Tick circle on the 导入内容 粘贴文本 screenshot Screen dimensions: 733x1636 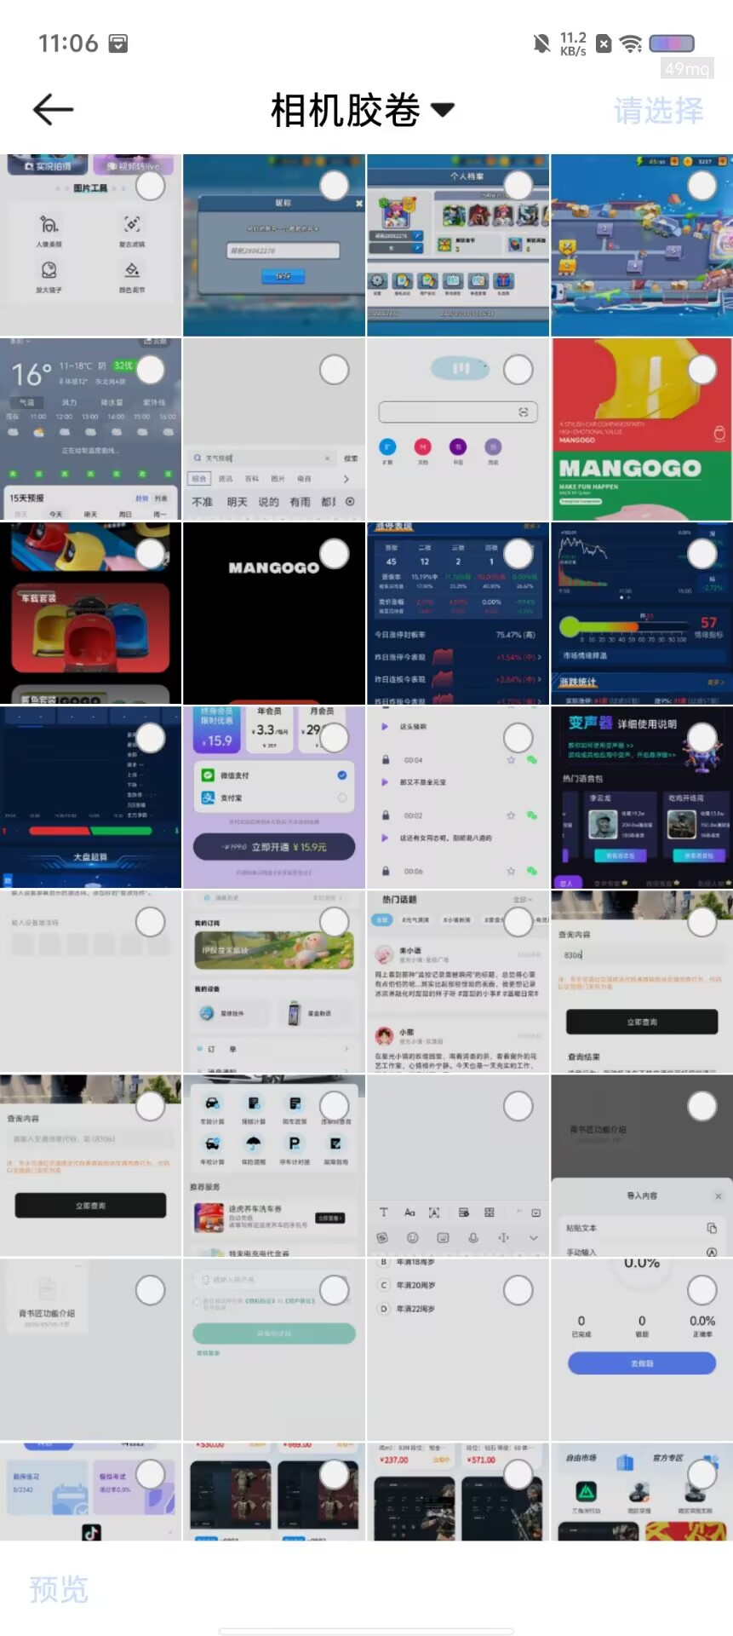coord(702,1106)
